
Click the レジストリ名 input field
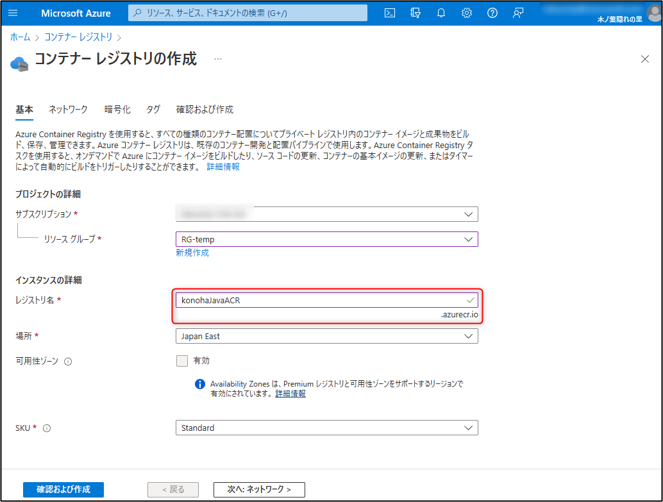327,300
